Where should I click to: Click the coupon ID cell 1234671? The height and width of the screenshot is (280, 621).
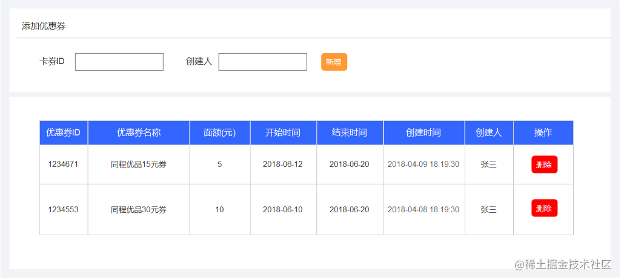pyautogui.click(x=64, y=164)
